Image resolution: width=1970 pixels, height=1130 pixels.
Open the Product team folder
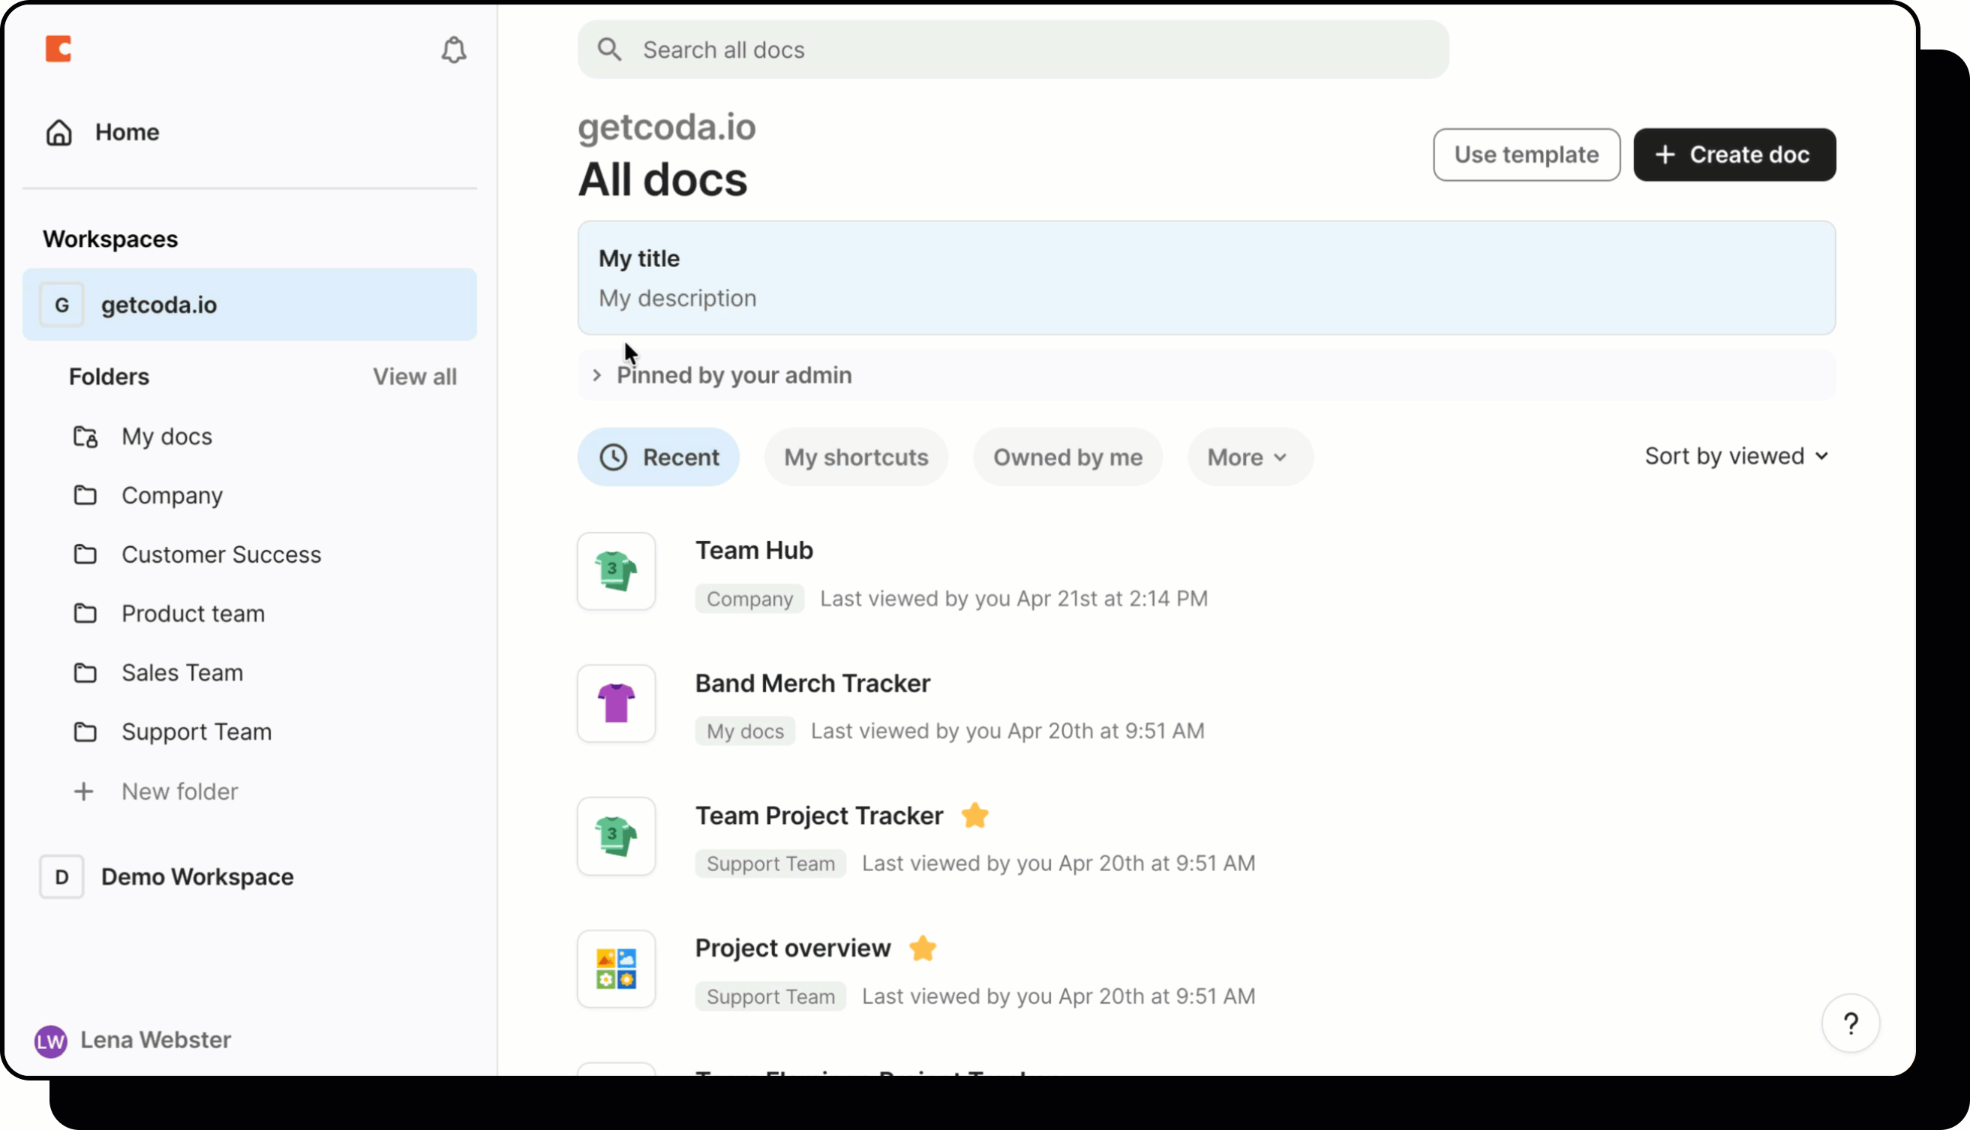click(194, 614)
